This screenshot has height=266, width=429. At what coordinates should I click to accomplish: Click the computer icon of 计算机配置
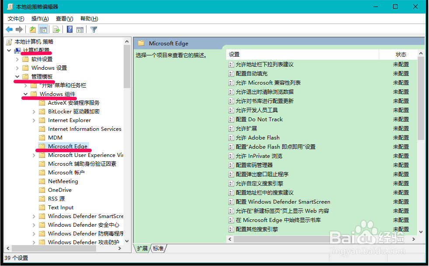(x=17, y=51)
